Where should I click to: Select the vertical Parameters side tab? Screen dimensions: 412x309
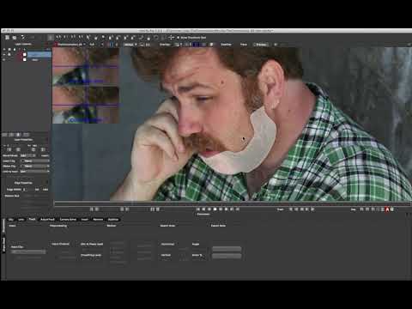[3, 227]
